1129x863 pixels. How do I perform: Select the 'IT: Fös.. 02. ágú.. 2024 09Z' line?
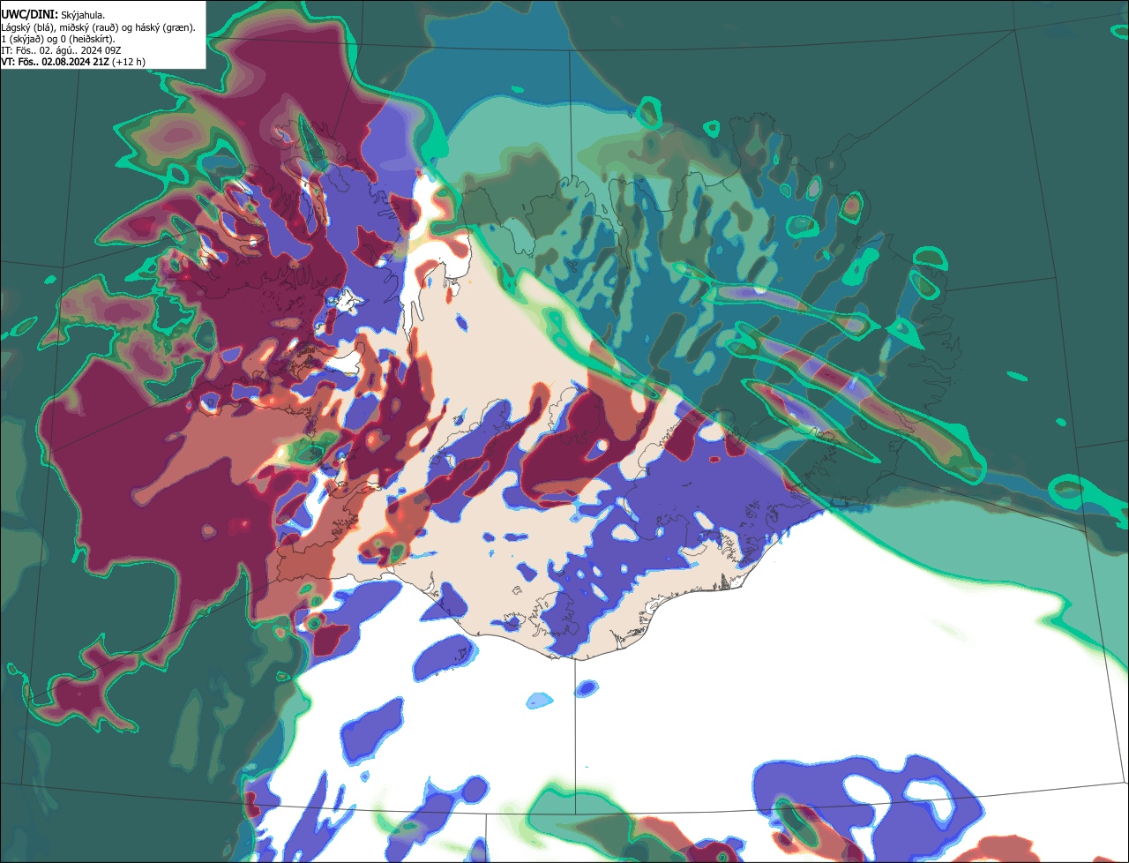point(62,50)
